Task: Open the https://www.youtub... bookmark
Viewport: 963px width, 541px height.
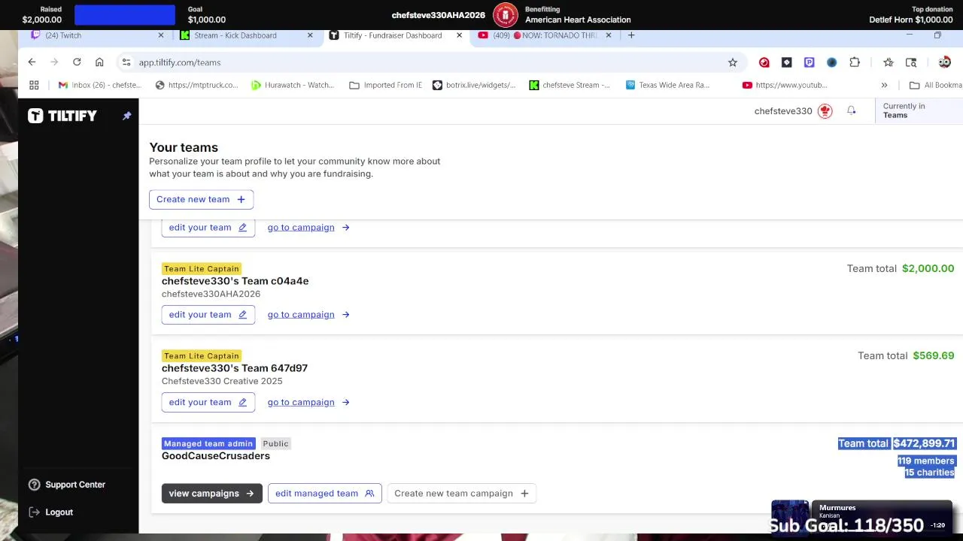Action: (785, 85)
